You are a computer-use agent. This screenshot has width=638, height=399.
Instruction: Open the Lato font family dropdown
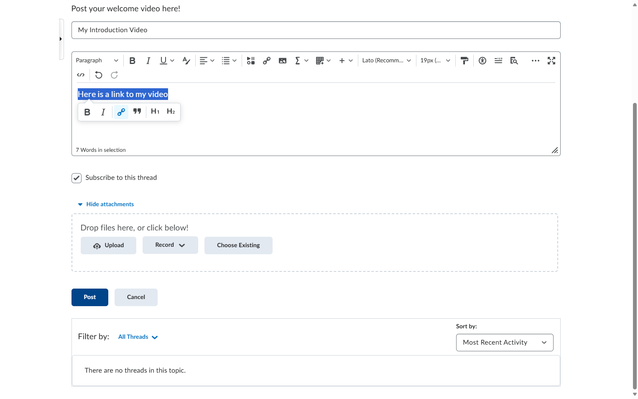point(387,61)
